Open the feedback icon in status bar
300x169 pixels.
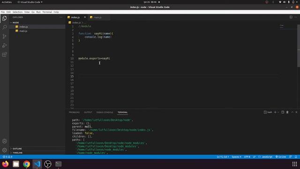point(291,157)
